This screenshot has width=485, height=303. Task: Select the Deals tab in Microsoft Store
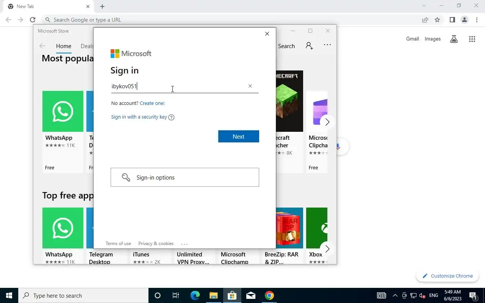87,46
